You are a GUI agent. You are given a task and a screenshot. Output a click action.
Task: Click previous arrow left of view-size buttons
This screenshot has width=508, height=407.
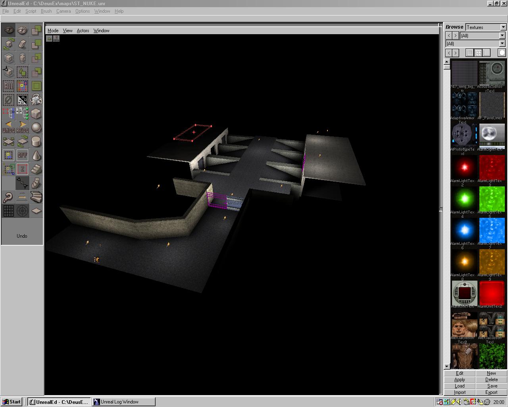(x=449, y=53)
